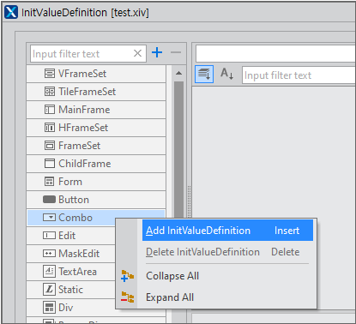Click the Combo dropdown component icon
This screenshot has width=356, height=324.
coord(49,218)
